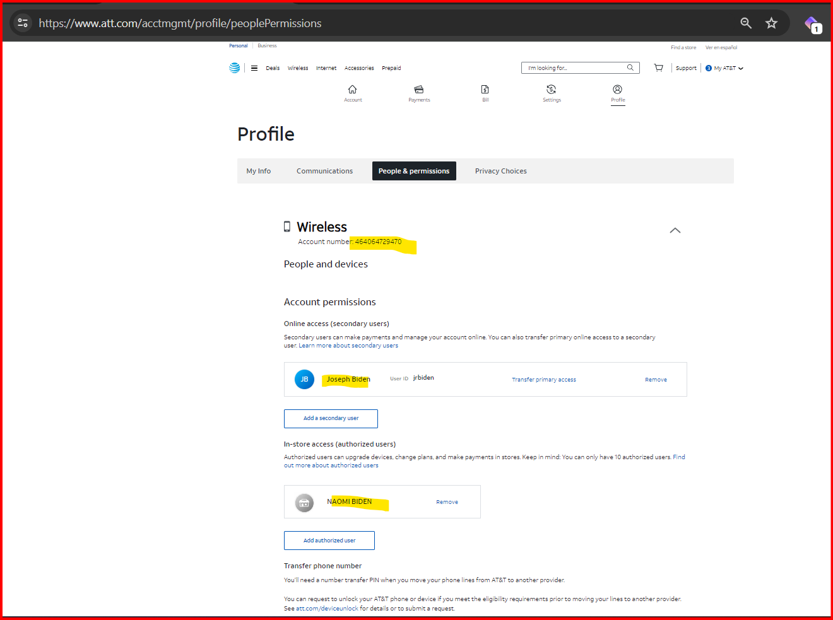Remove authorized user NAOMI BIDEN
The height and width of the screenshot is (620, 833).
coord(447,502)
